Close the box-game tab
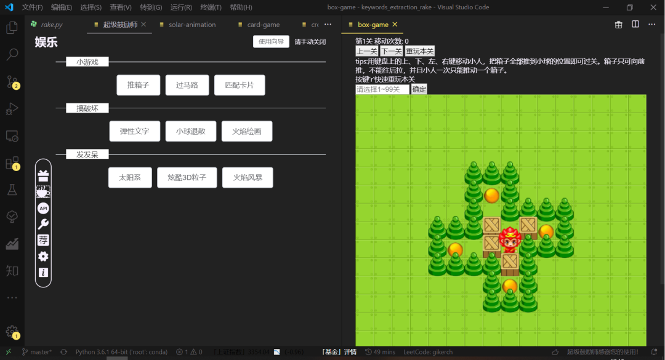The image size is (665, 360). coord(395,25)
